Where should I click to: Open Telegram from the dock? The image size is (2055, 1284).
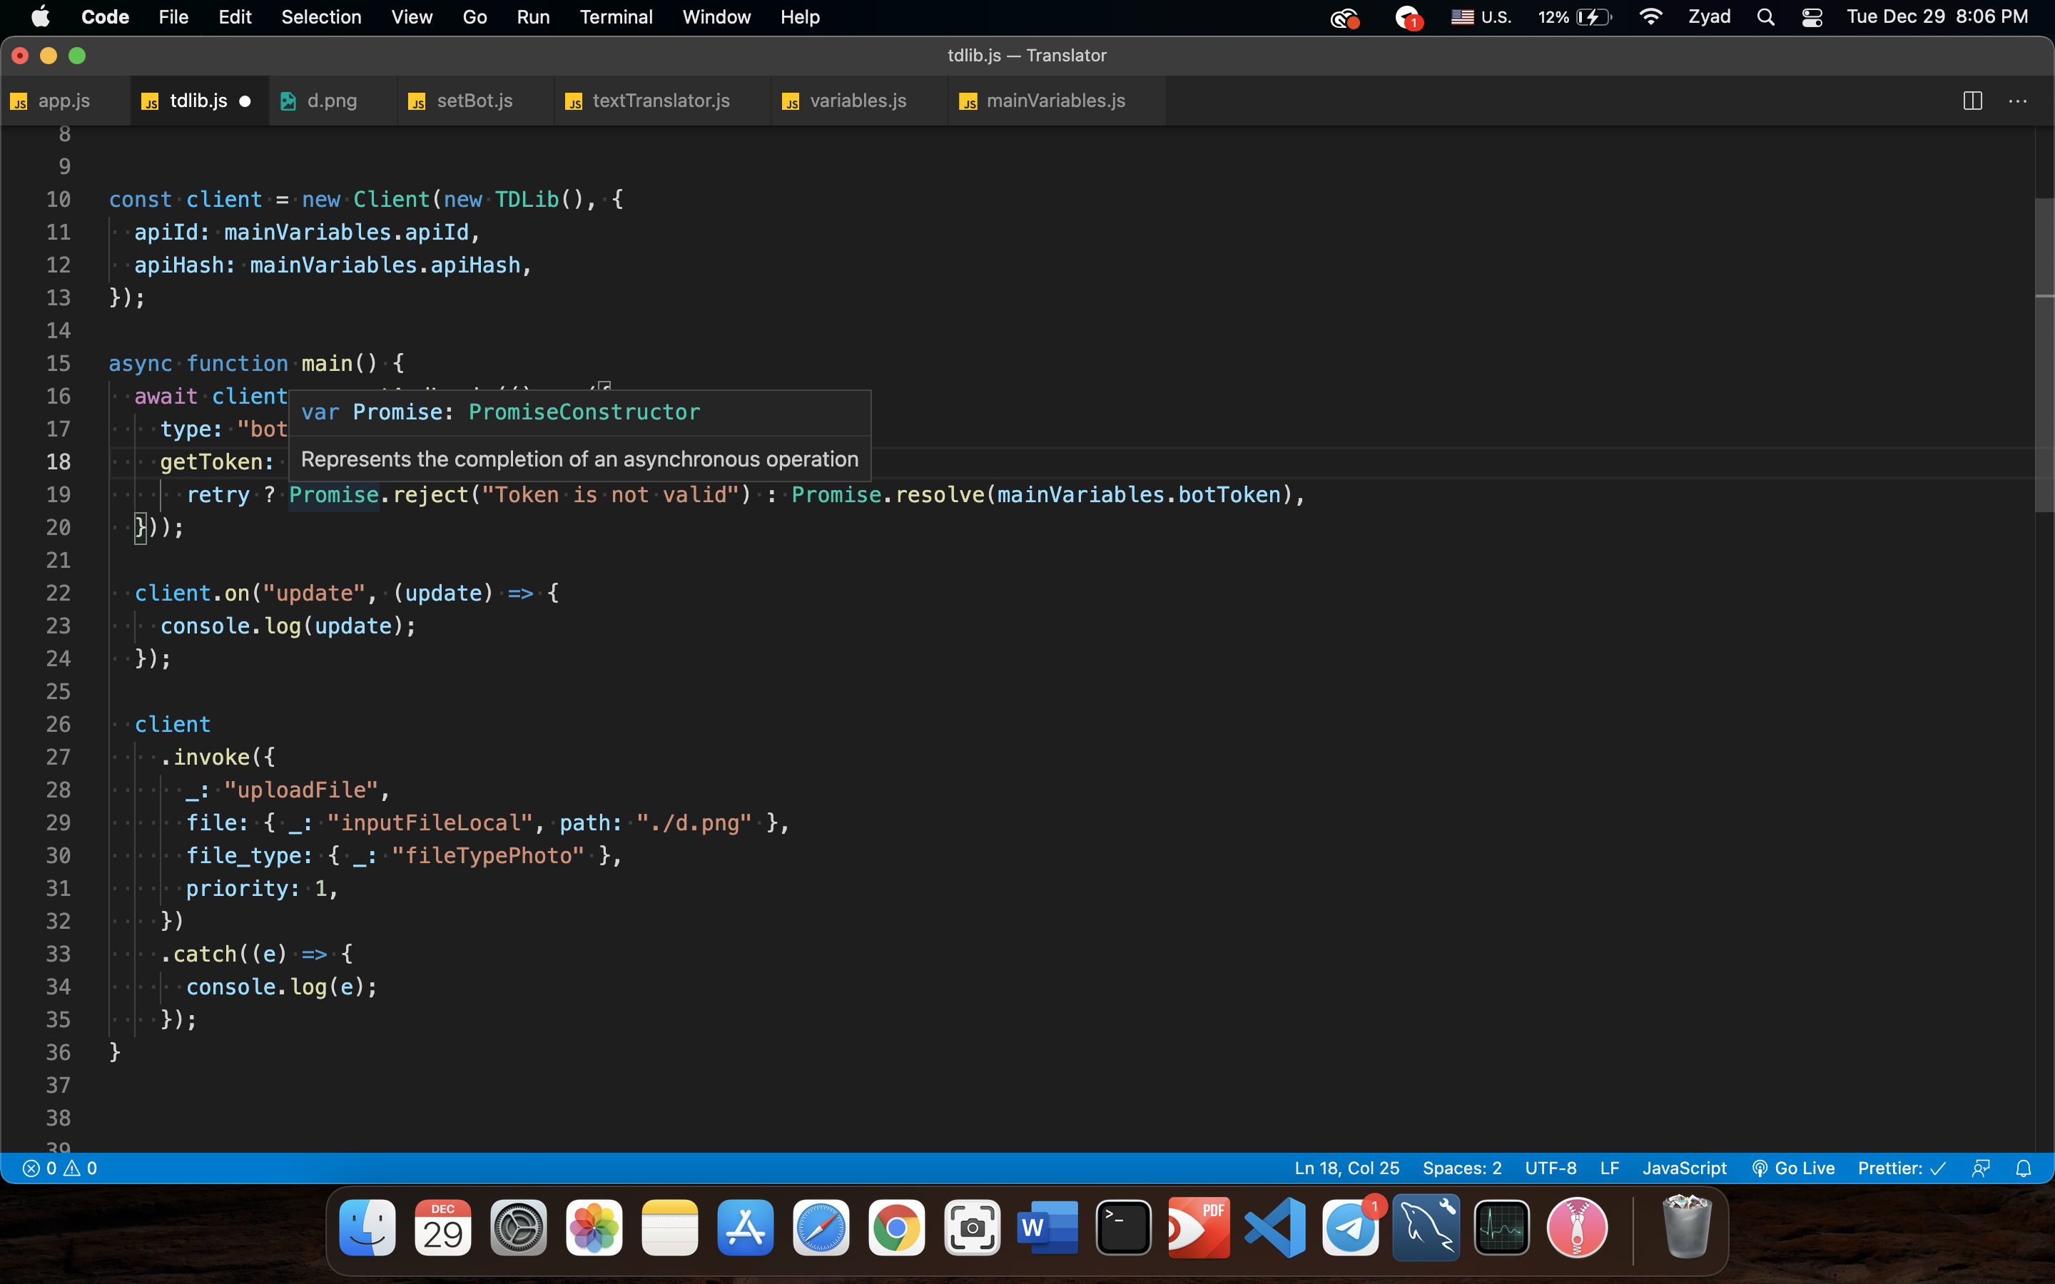click(1351, 1228)
